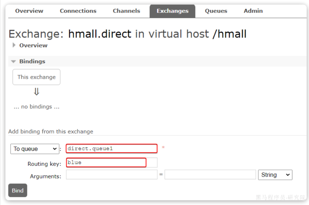The image size is (309, 205).
Task: Click the Arguments key input
Action: (x=111, y=175)
